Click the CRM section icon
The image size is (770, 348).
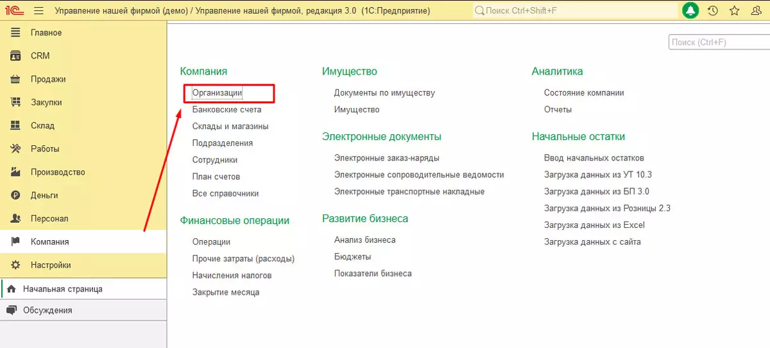pyautogui.click(x=16, y=56)
